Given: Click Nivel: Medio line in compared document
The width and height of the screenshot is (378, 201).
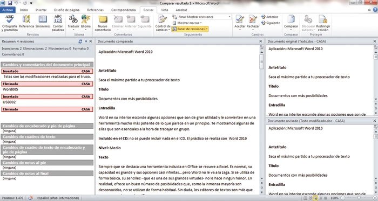Looking at the screenshot, I should pos(110,148).
